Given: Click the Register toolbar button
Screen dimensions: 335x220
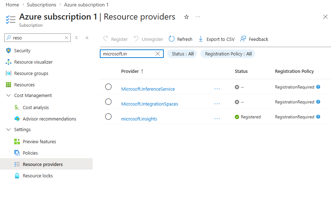Looking at the screenshot, I should coord(115,39).
